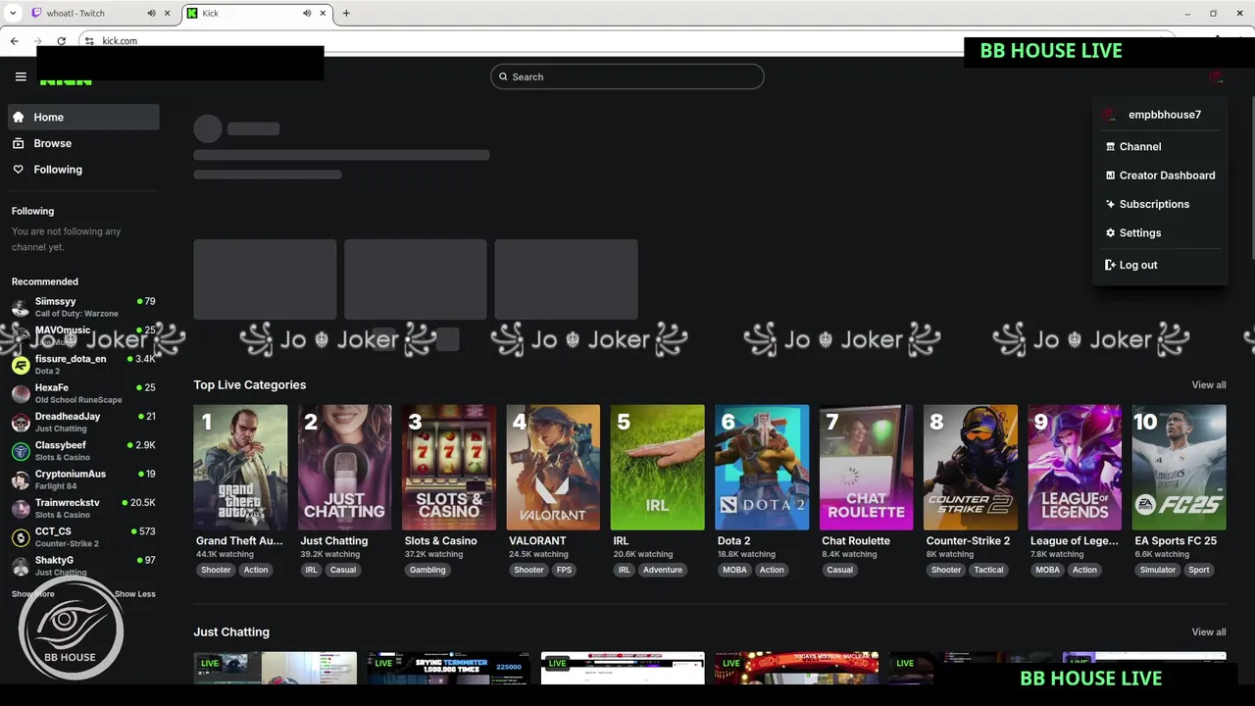Open the Siimssyy recommended channel
Image resolution: width=1255 pixels, height=706 pixels.
click(x=83, y=307)
